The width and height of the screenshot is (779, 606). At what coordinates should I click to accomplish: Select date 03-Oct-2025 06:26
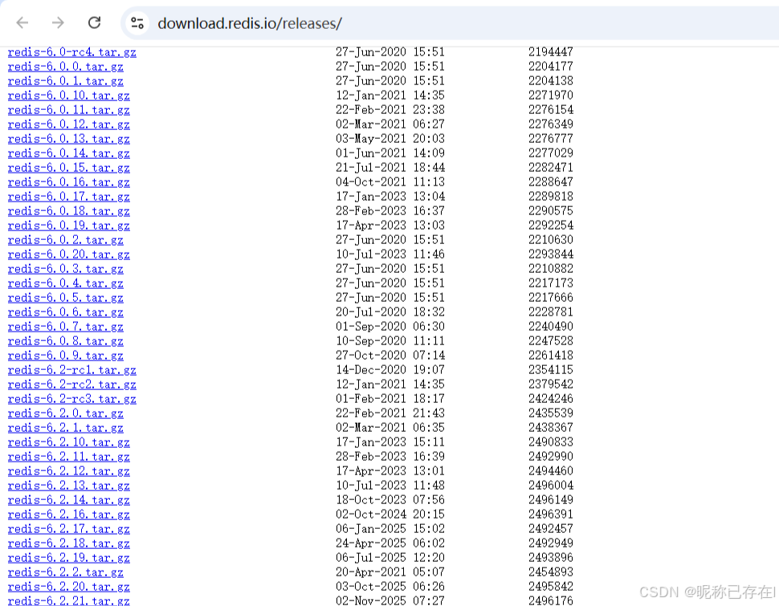(390, 586)
